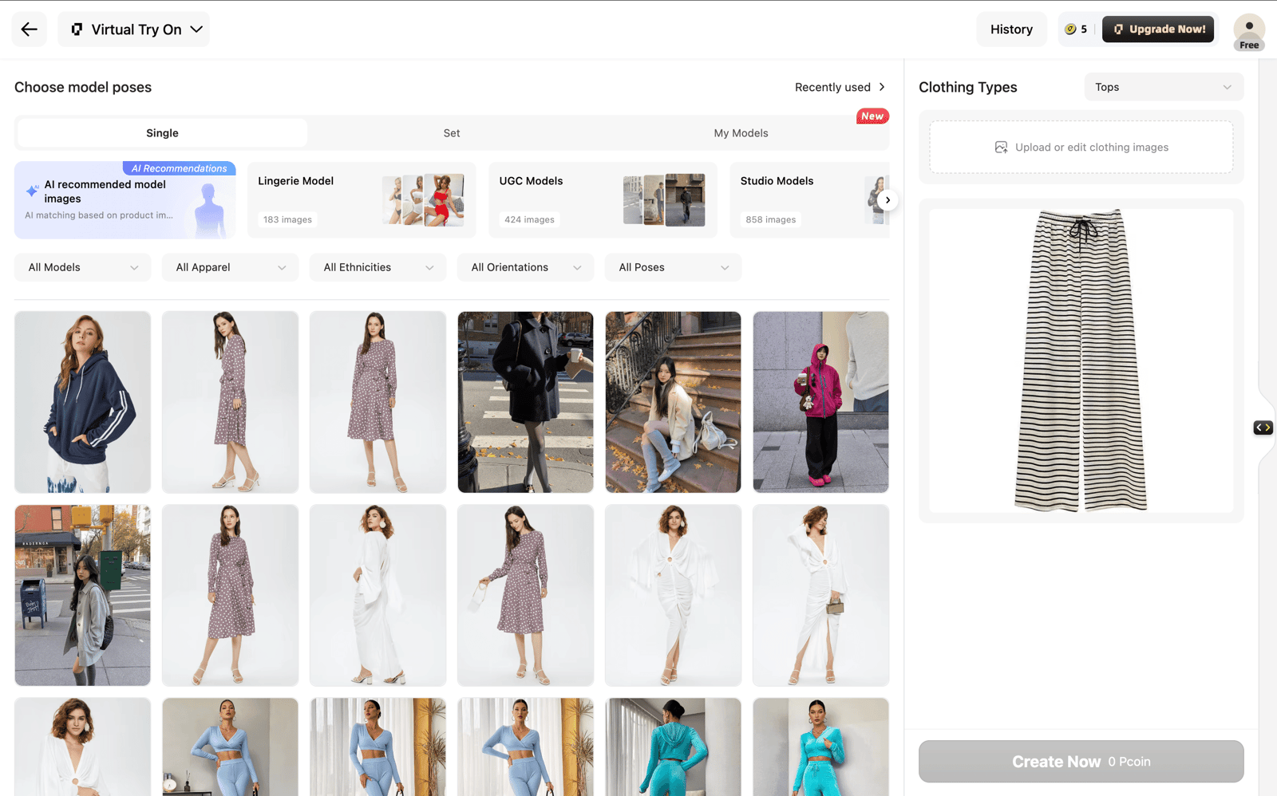Screen dimensions: 1277x796
Task: Open the Free user profile avatar
Action: (1249, 32)
